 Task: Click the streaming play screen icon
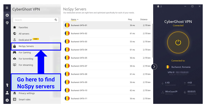(x=15, y=65)
